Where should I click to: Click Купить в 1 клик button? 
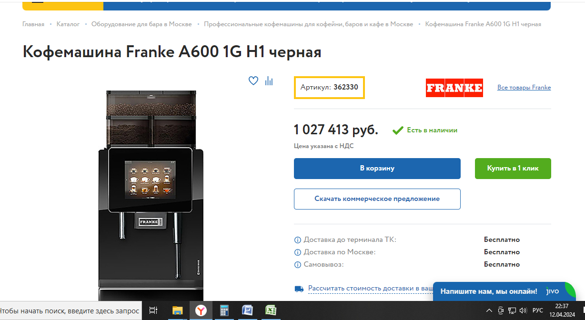pyautogui.click(x=513, y=169)
